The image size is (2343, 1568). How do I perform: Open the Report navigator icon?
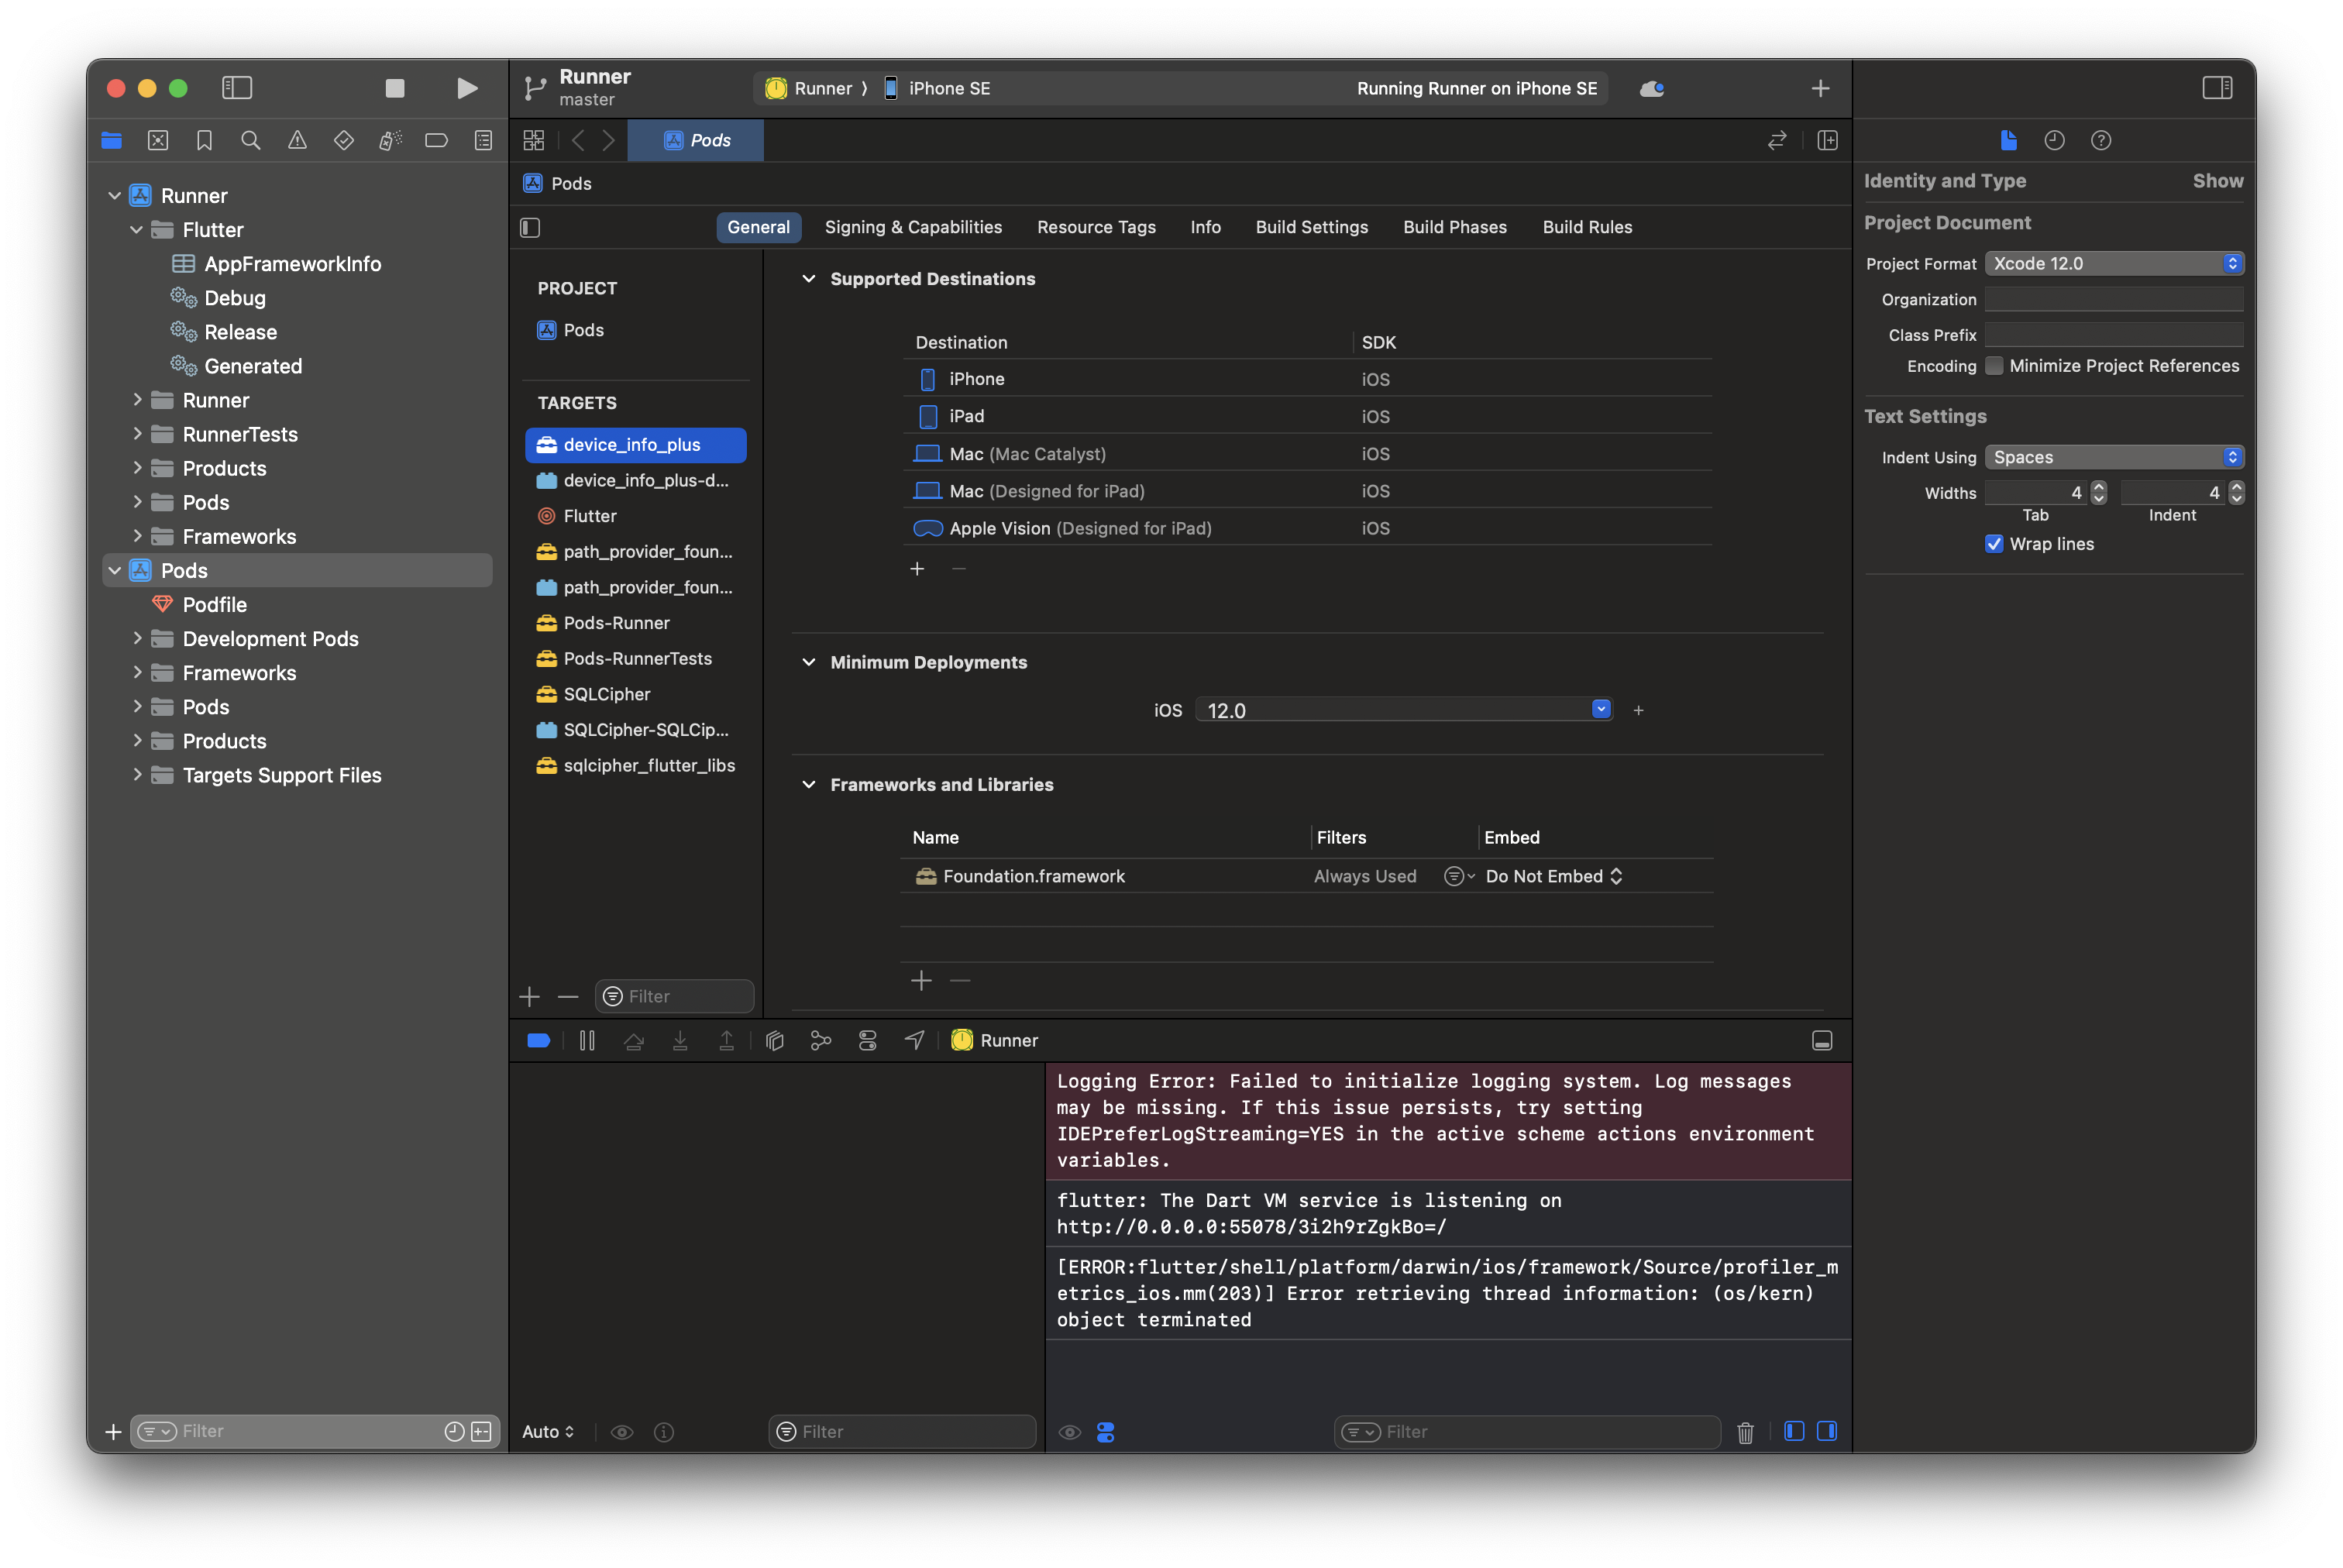483,141
